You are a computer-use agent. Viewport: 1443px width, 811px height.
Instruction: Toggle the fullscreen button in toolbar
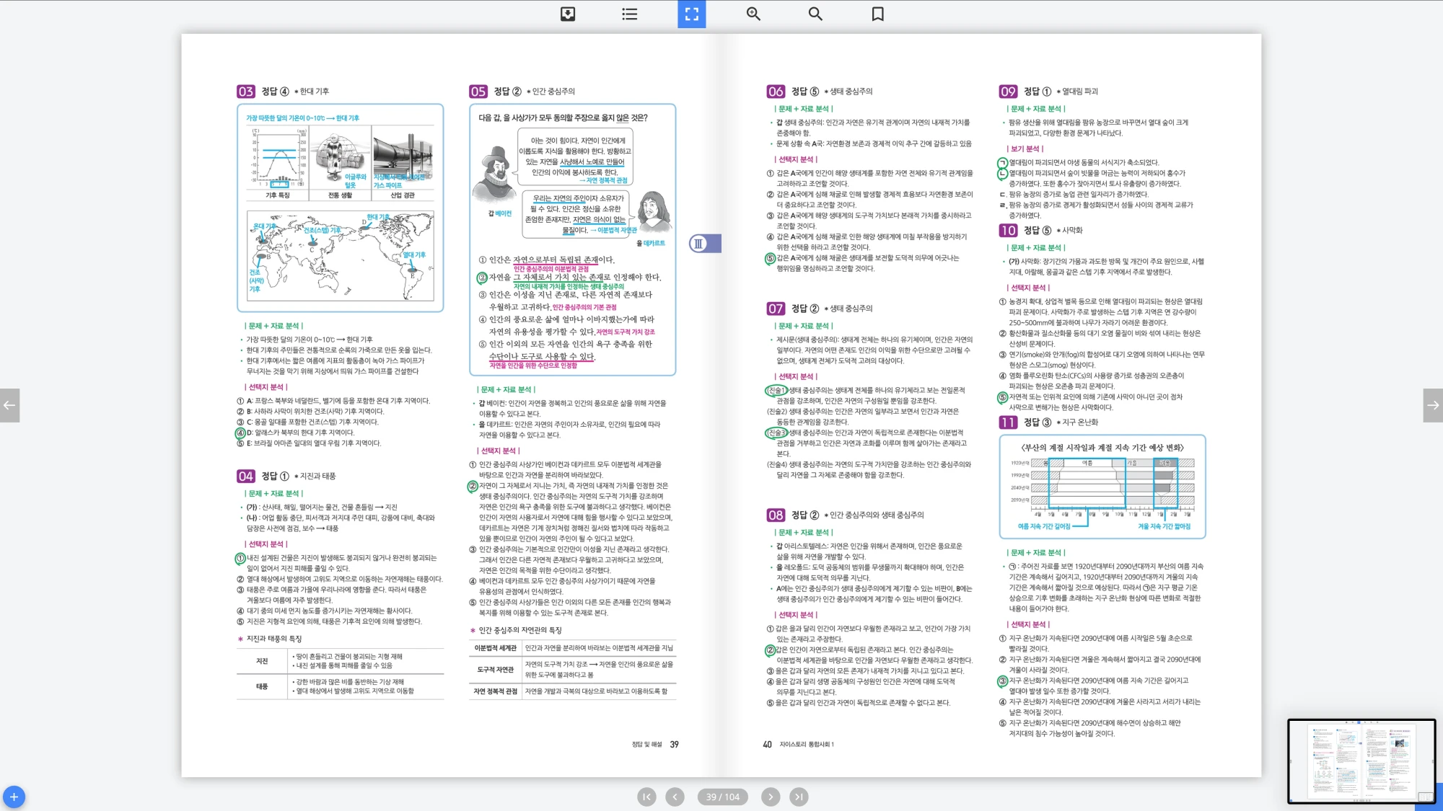coord(691,14)
